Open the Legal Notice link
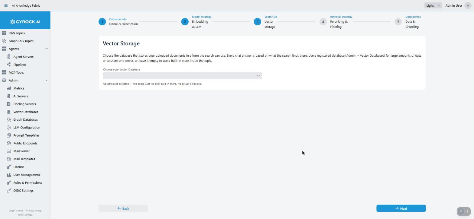This screenshot has width=474, height=219. point(16,211)
